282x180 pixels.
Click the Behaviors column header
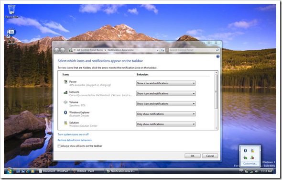point(142,74)
